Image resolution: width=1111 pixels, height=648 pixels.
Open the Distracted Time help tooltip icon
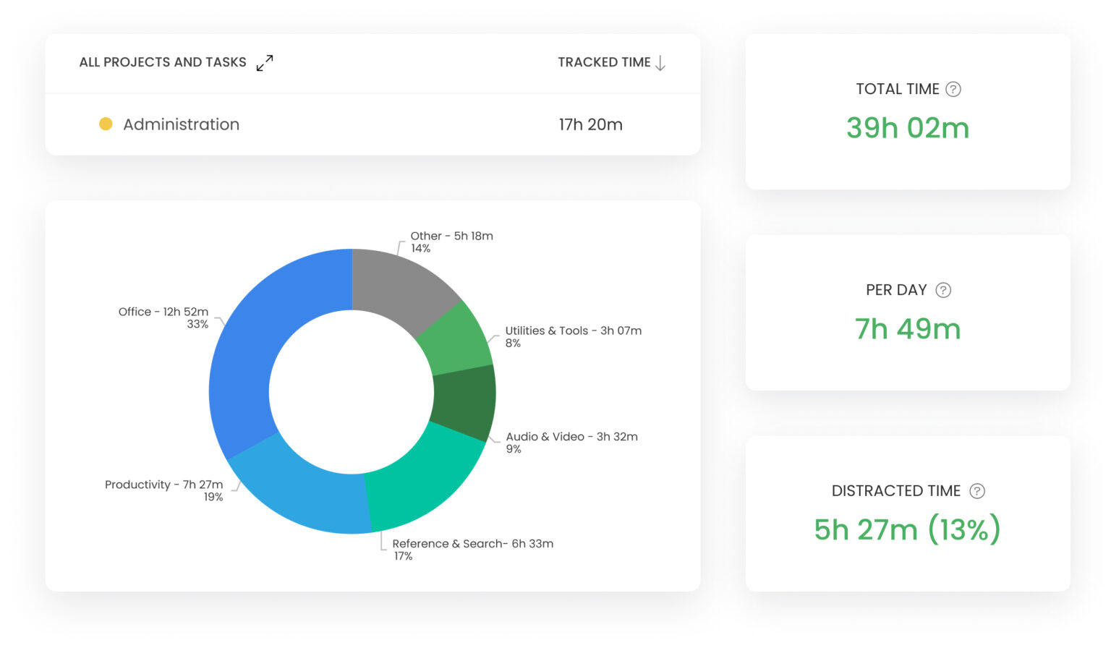tap(977, 490)
